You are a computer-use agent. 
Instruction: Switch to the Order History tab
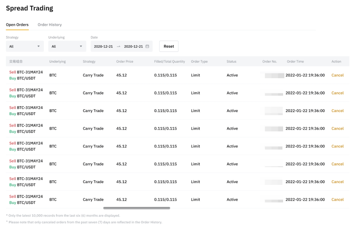click(49, 25)
